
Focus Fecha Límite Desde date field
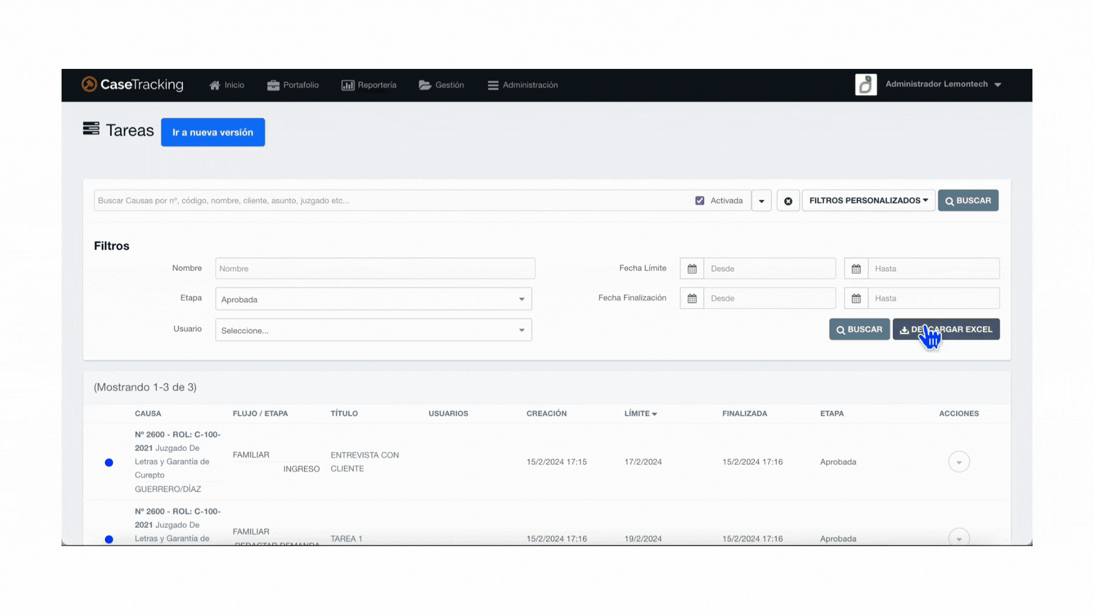770,268
